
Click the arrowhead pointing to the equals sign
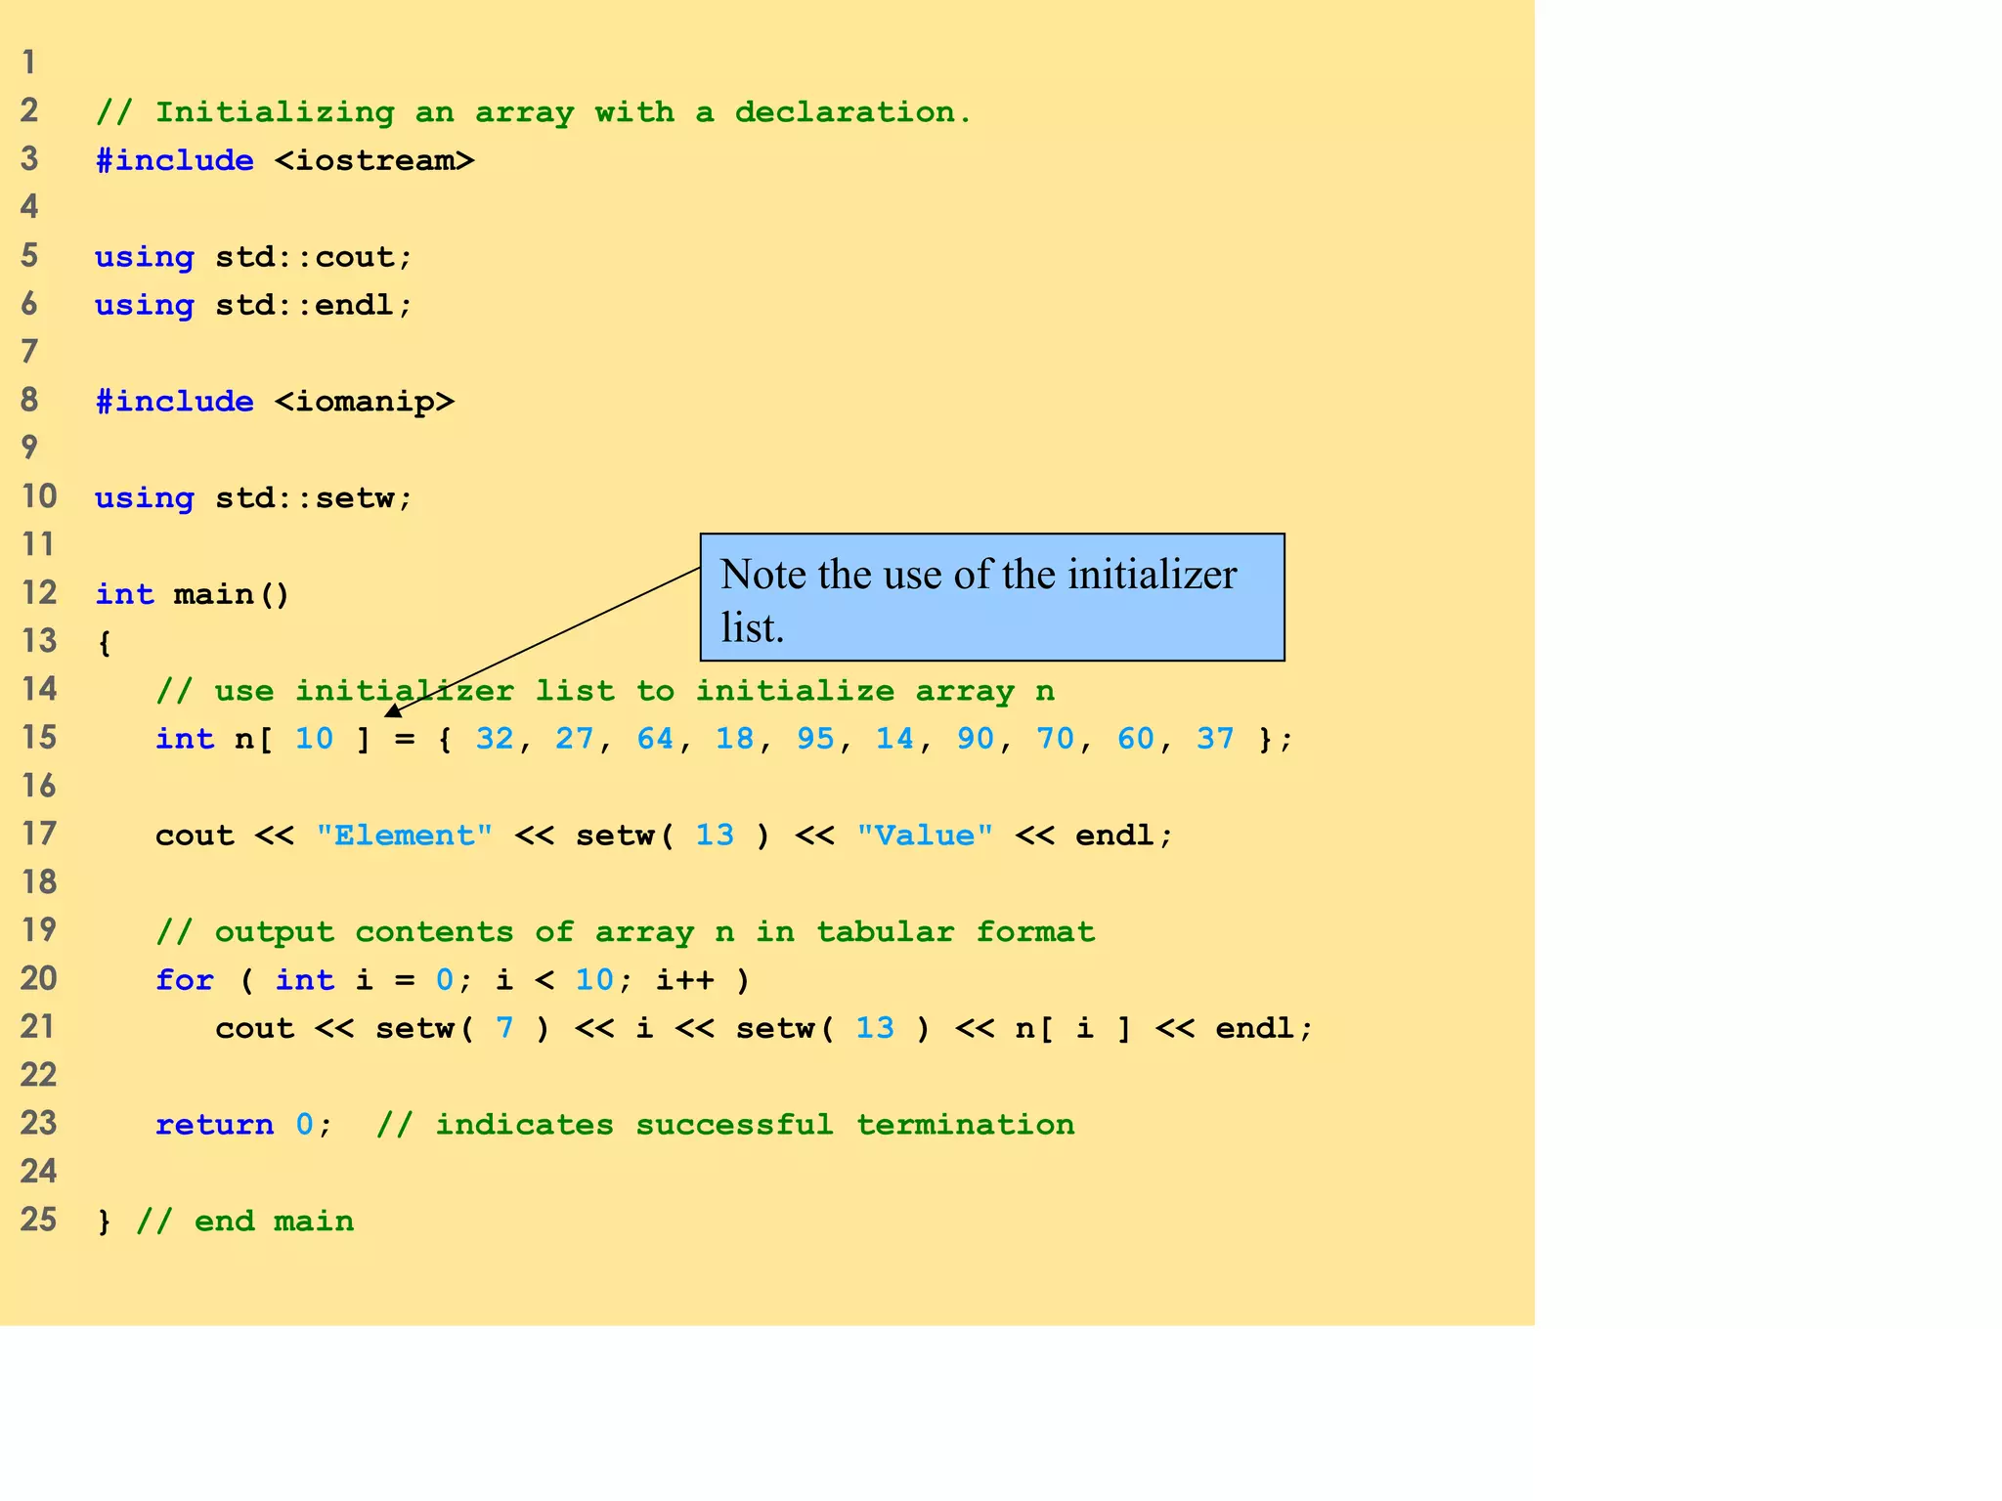(393, 711)
